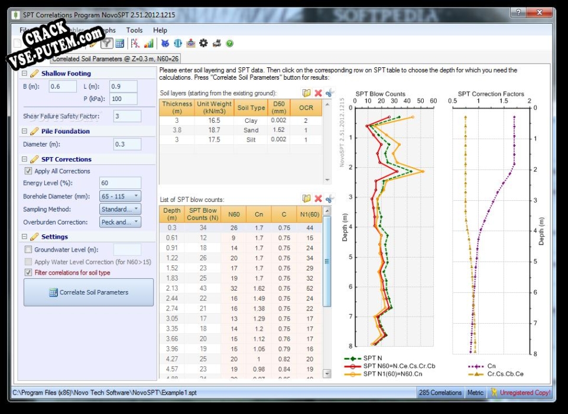Open the Borehole Diameter dropdown
The height and width of the screenshot is (414, 568).
coord(120,196)
